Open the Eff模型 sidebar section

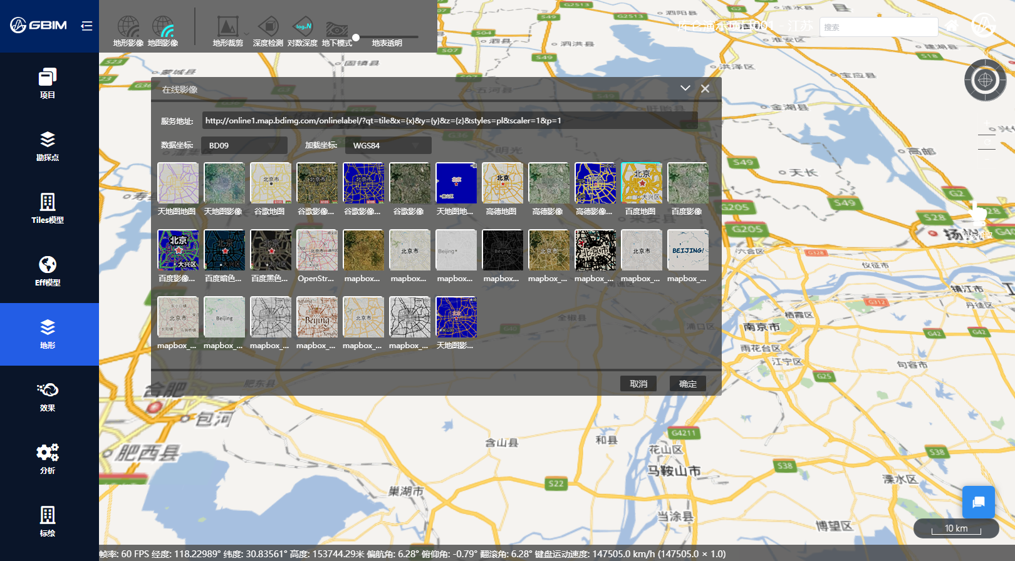click(48, 271)
